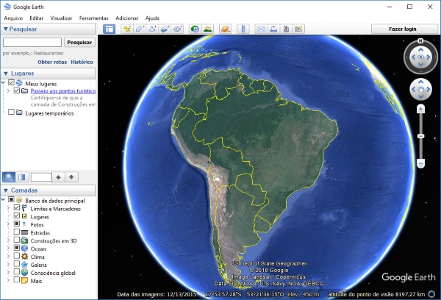The width and height of the screenshot is (441, 300).
Task: Open the Visualizar menu
Action: [x=61, y=18]
